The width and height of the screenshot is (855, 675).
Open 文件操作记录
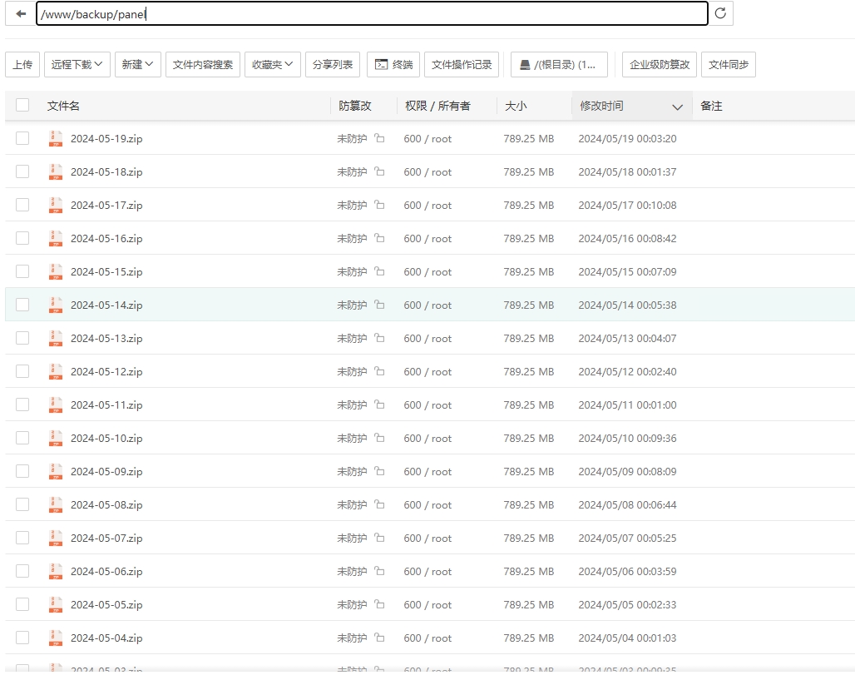click(462, 64)
